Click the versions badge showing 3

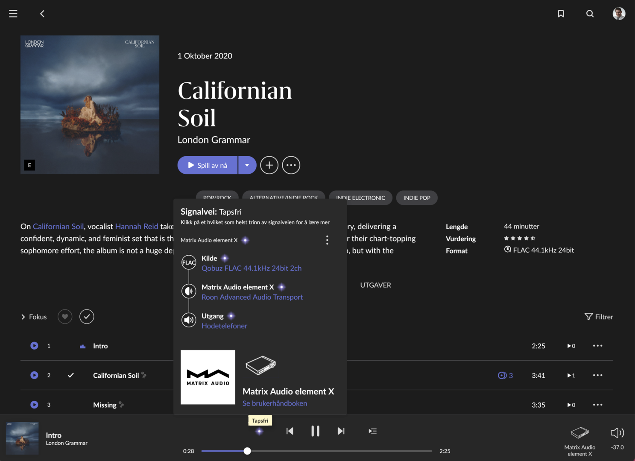click(505, 375)
